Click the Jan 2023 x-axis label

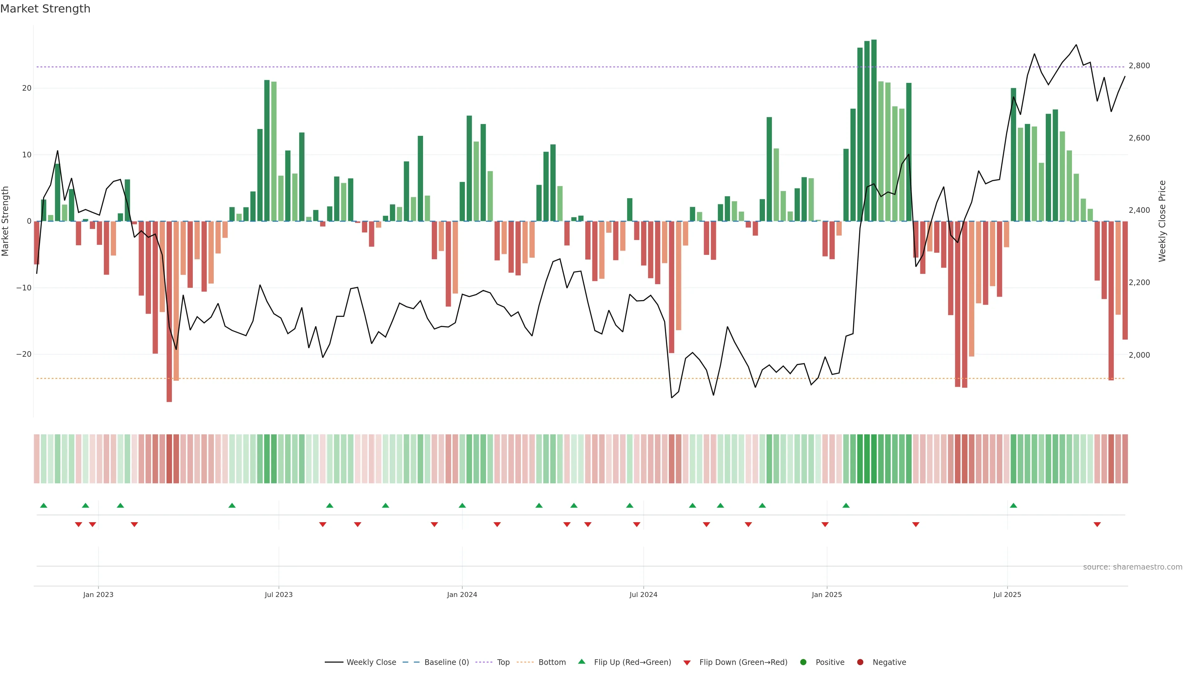tap(98, 594)
